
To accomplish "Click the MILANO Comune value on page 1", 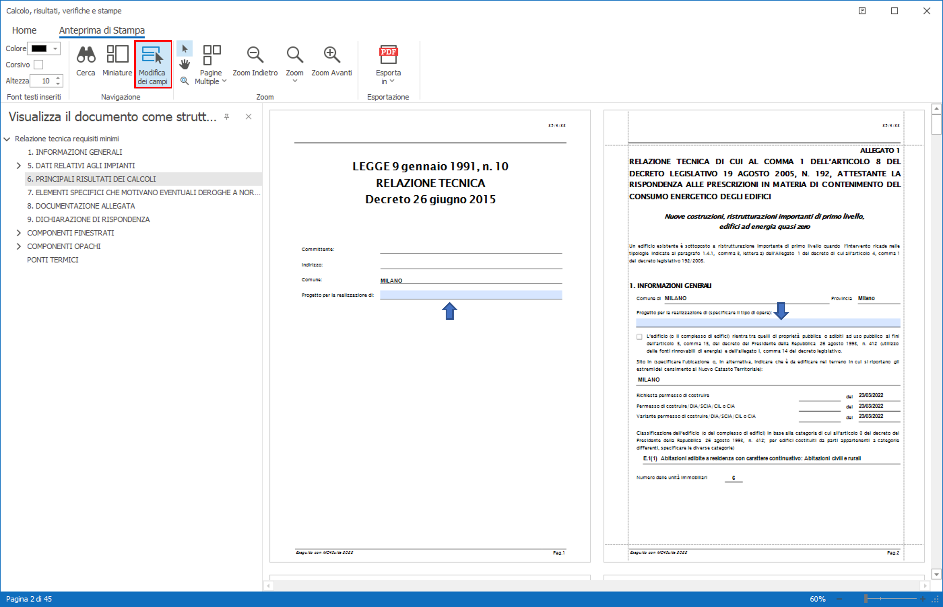I will [391, 281].
